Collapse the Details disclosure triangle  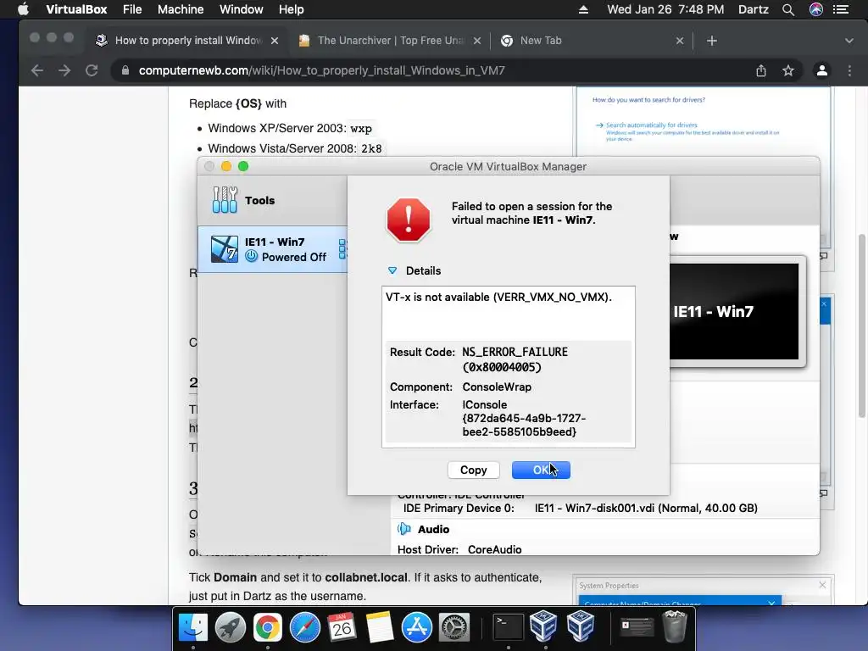[x=392, y=270]
